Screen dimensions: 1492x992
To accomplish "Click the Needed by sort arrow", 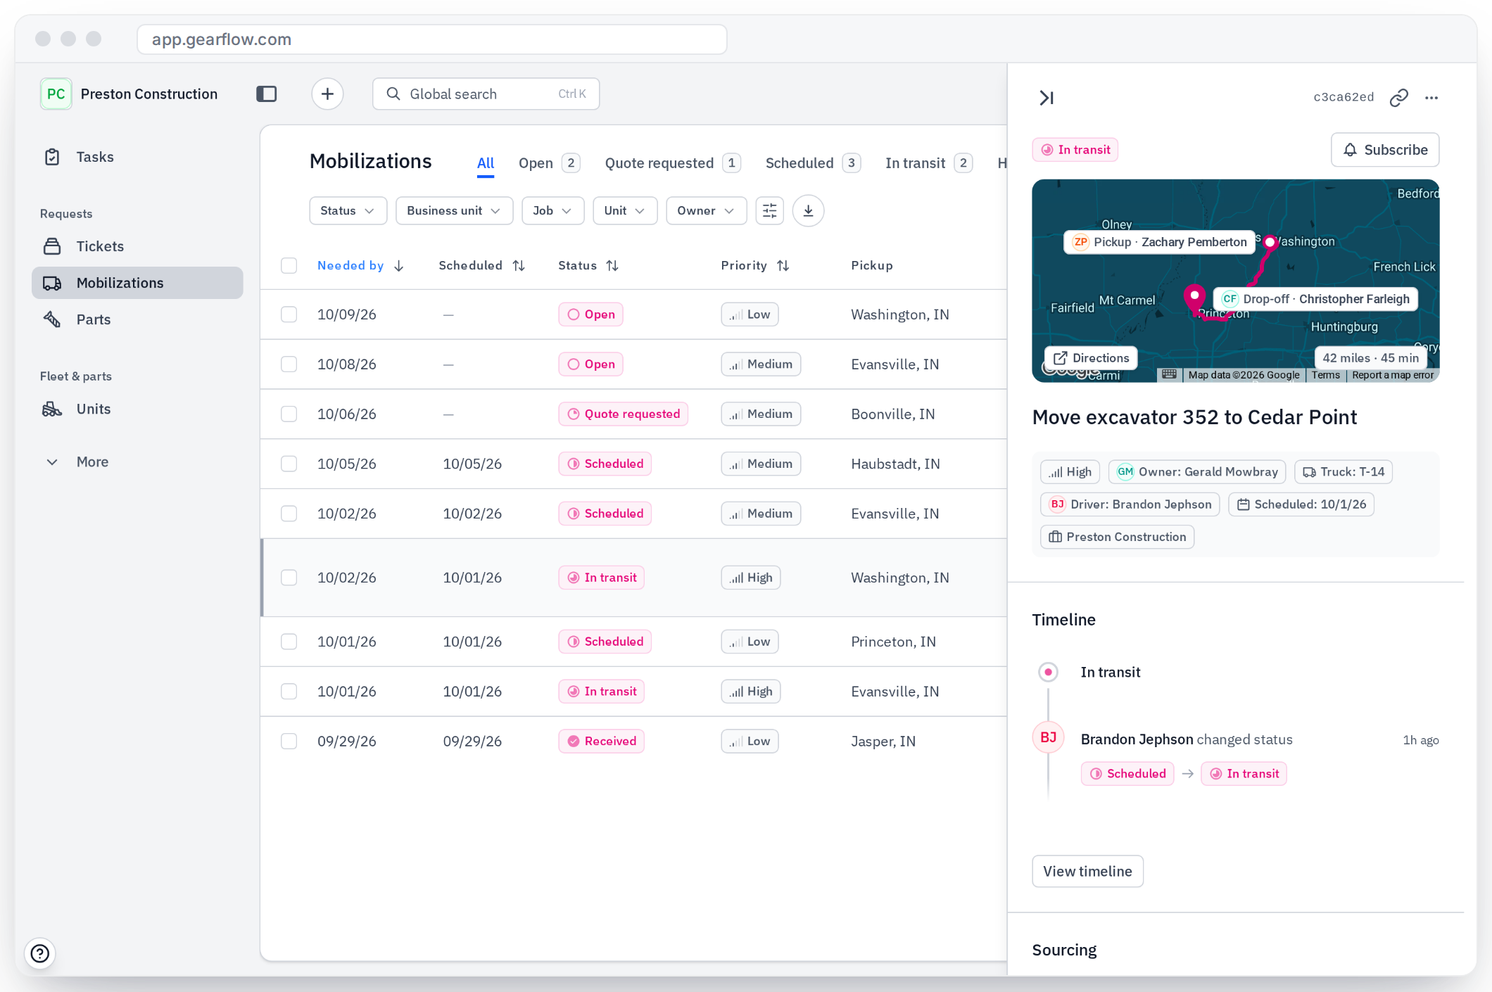I will (x=399, y=265).
